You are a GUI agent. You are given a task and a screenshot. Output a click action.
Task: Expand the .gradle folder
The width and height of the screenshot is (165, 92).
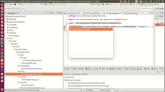[7, 25]
